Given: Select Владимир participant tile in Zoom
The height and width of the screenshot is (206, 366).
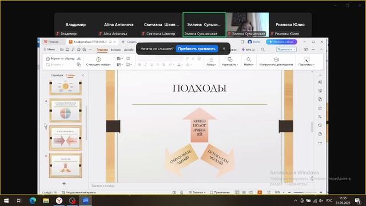Looking at the screenshot, I should pyautogui.click(x=75, y=25).
